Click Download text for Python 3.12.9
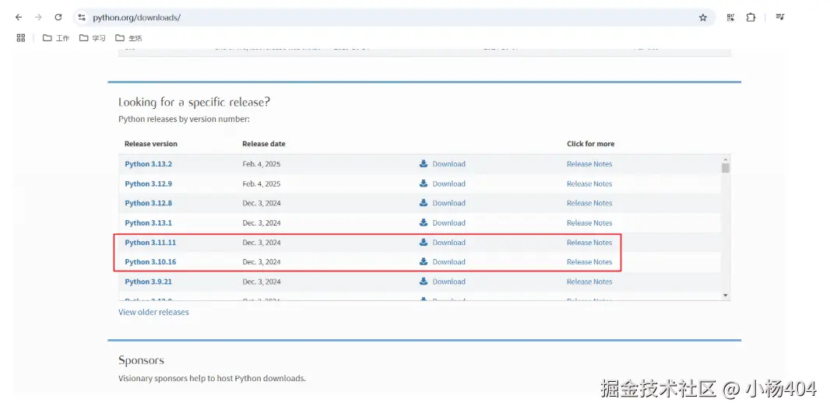830x413 pixels. click(x=449, y=184)
